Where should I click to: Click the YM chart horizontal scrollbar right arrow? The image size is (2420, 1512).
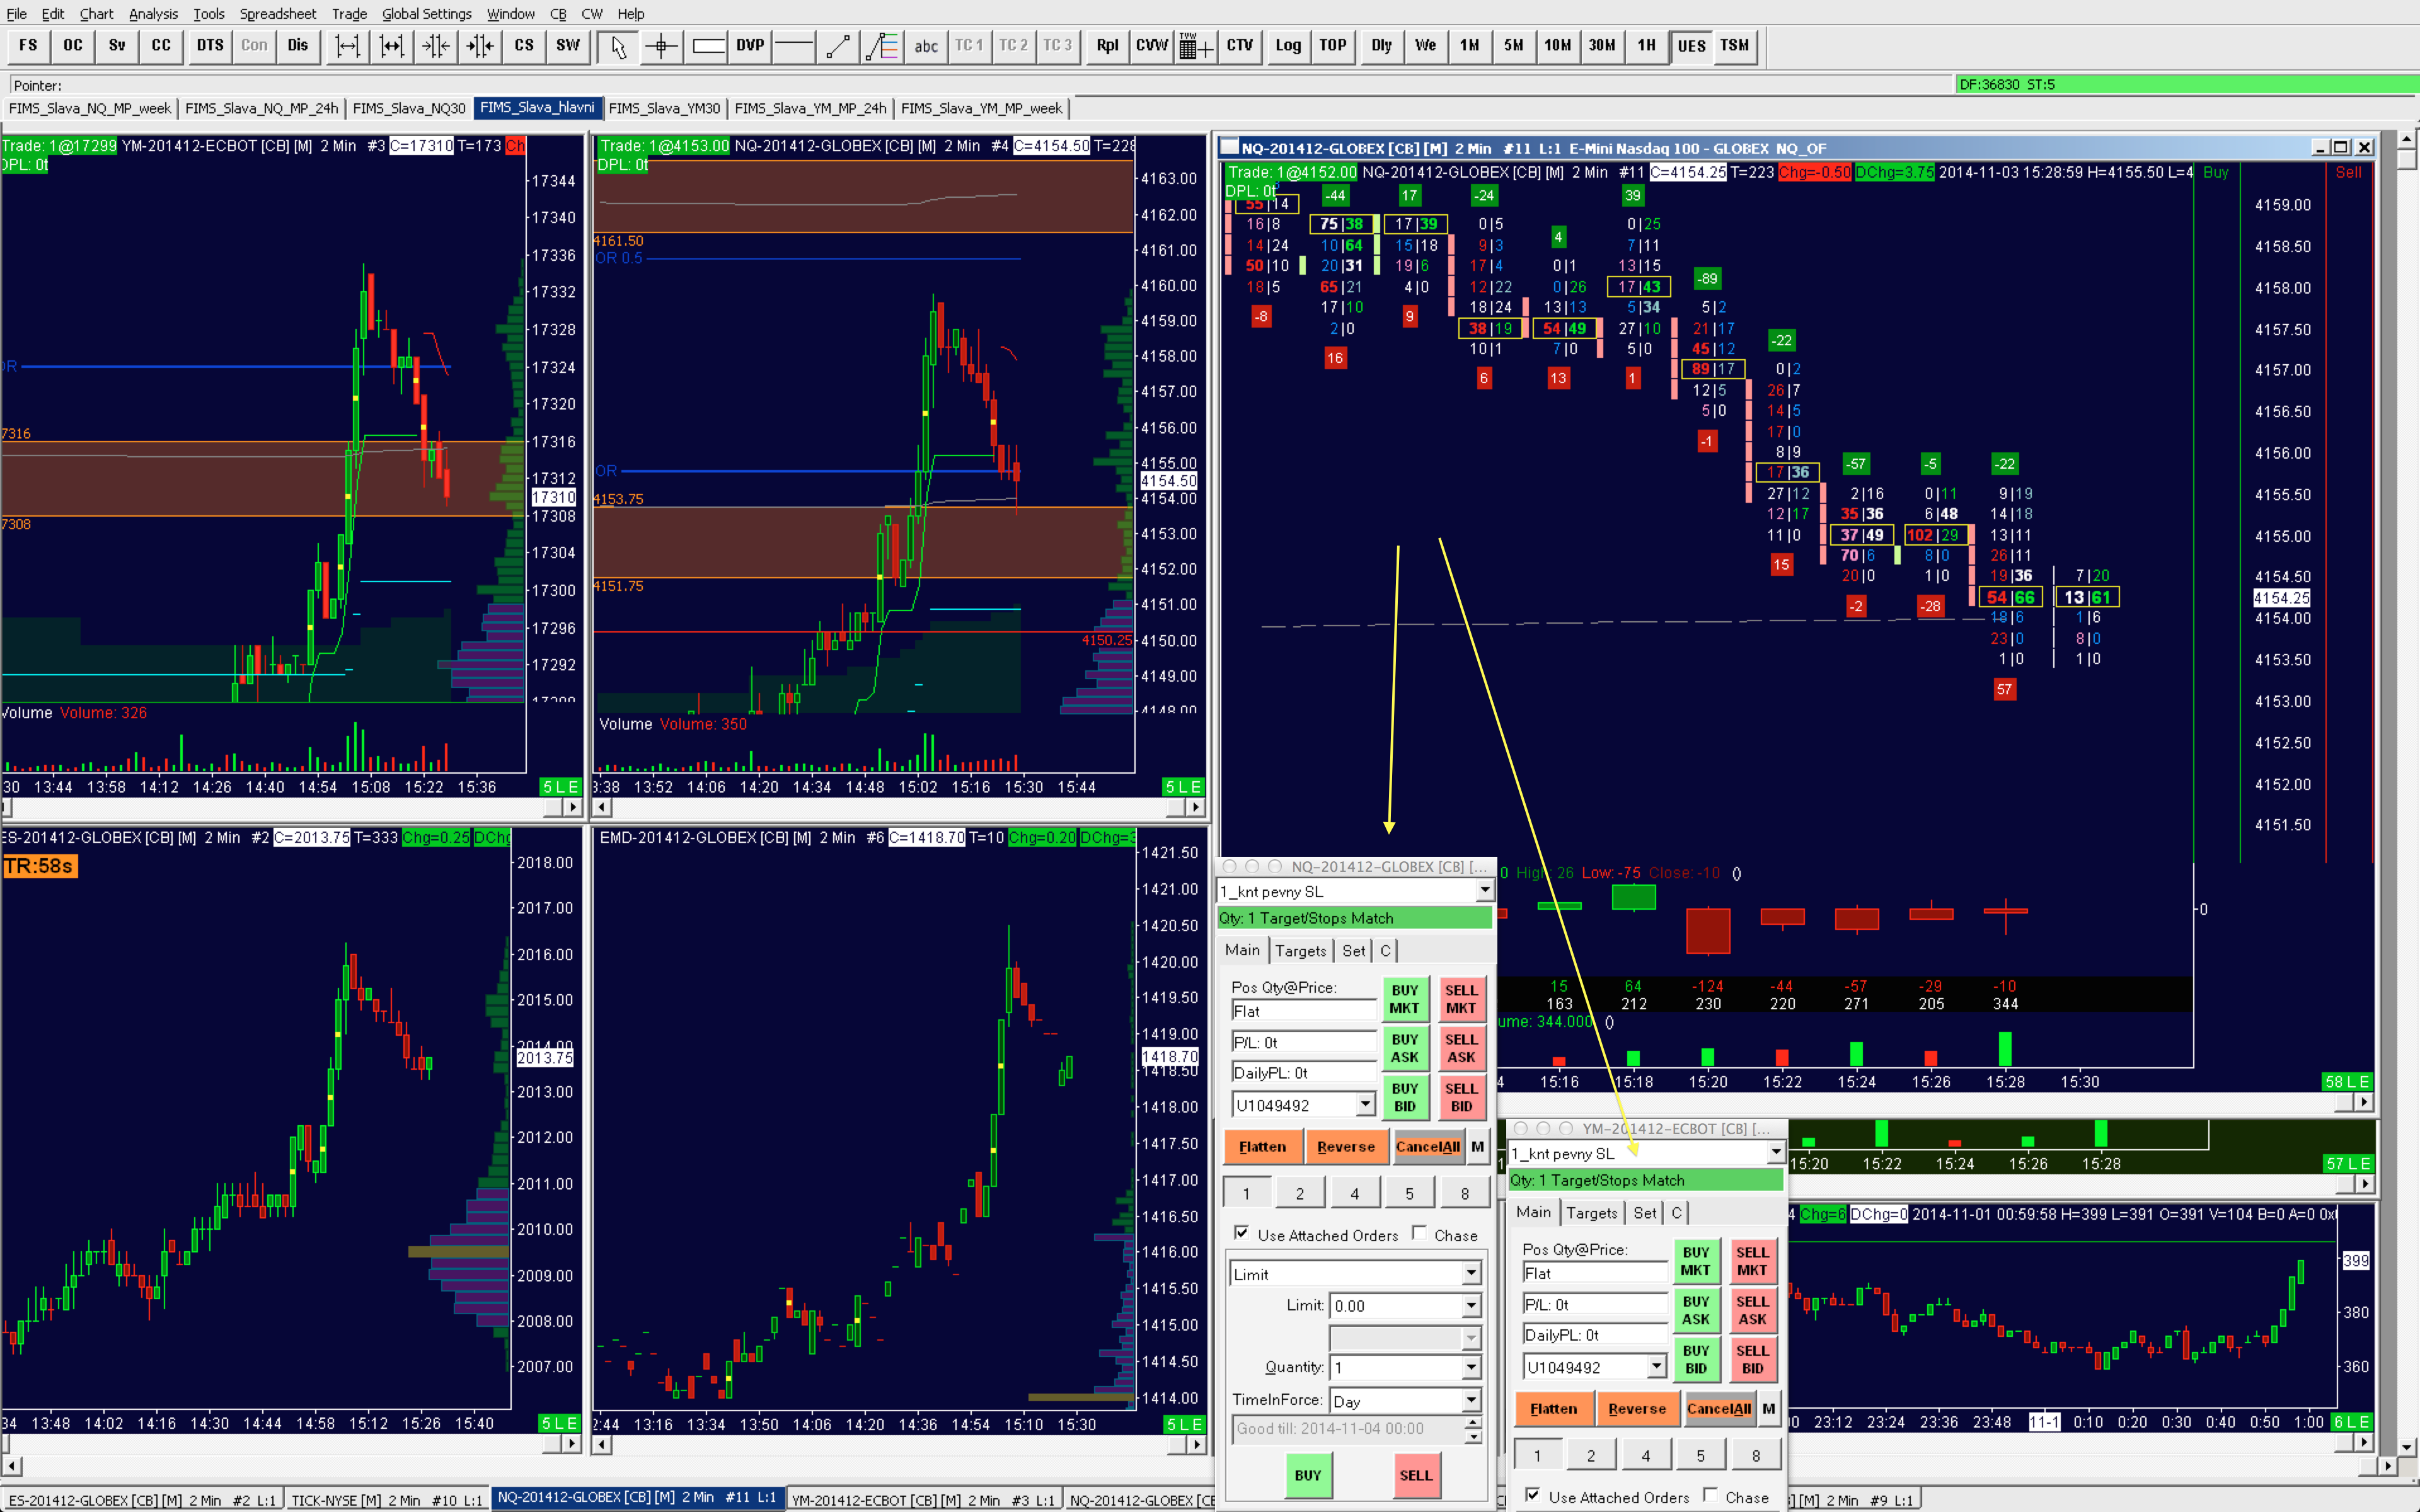[572, 806]
